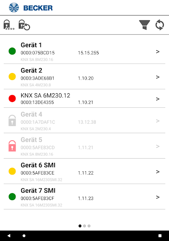Switch to the third page indicator dot

pos(89,226)
